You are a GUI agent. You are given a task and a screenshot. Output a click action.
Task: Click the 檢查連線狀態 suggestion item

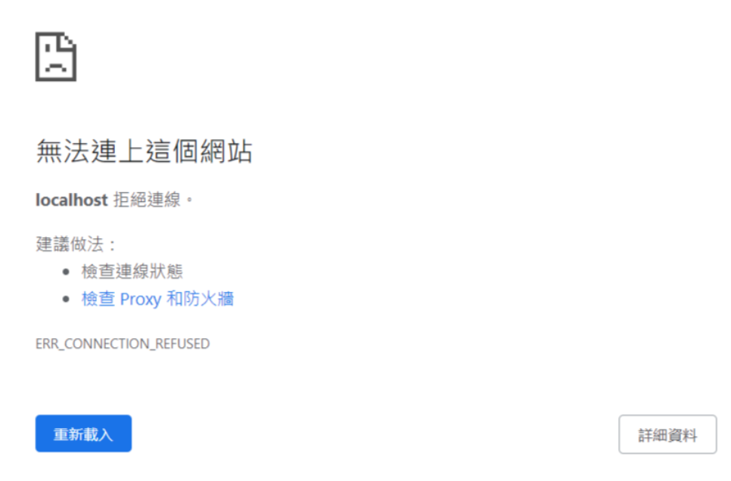point(132,272)
